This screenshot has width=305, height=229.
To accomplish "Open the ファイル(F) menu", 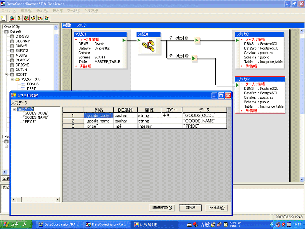I will [x=9, y=10].
